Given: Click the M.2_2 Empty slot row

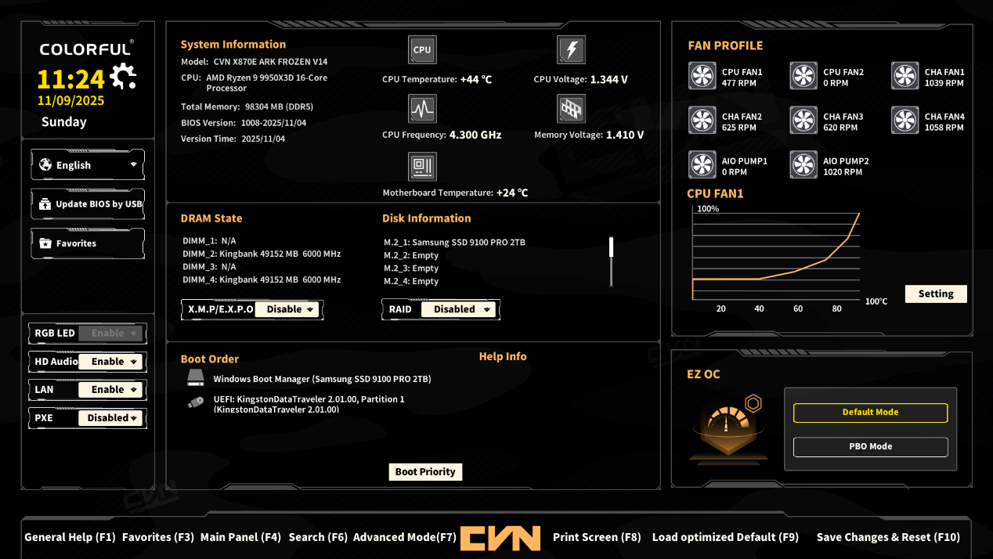Looking at the screenshot, I should (x=411, y=256).
